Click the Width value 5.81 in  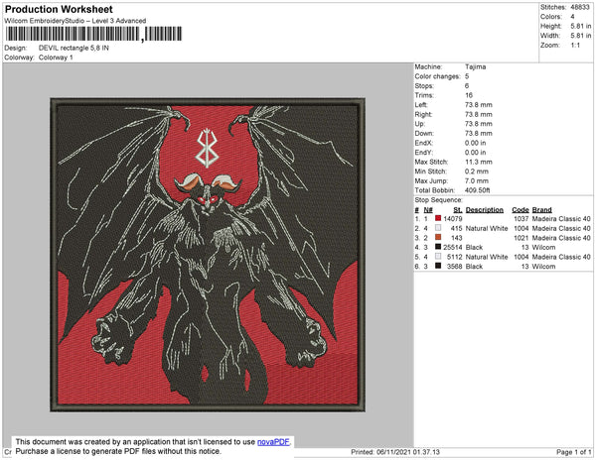[x=580, y=36]
